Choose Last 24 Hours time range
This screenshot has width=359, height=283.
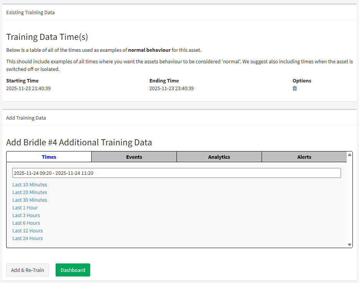[27, 238]
